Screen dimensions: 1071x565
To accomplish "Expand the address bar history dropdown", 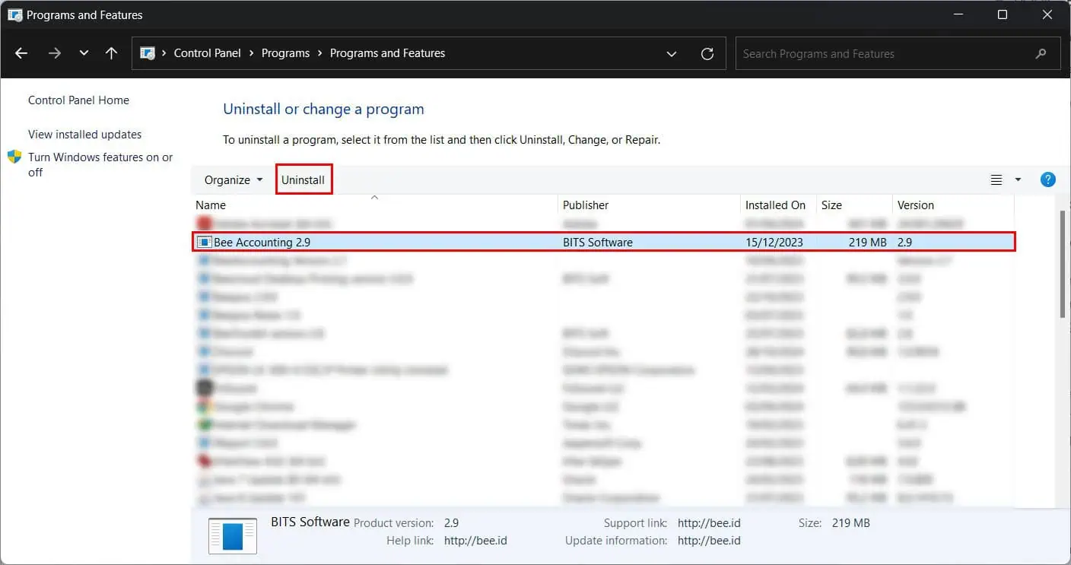I will point(672,54).
